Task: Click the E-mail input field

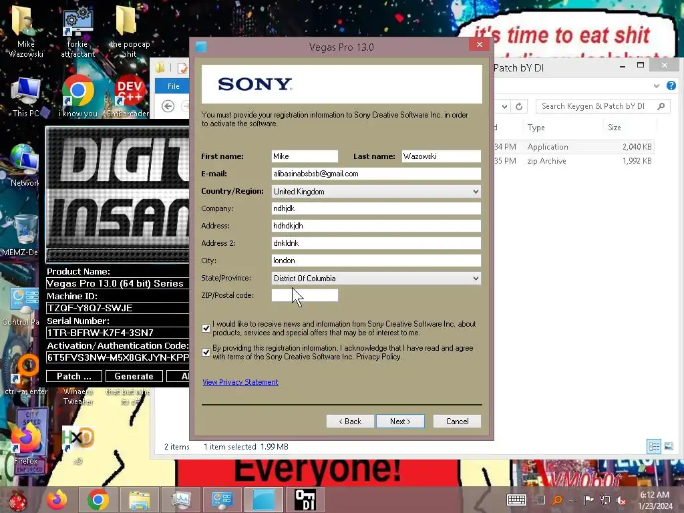Action: (x=376, y=174)
